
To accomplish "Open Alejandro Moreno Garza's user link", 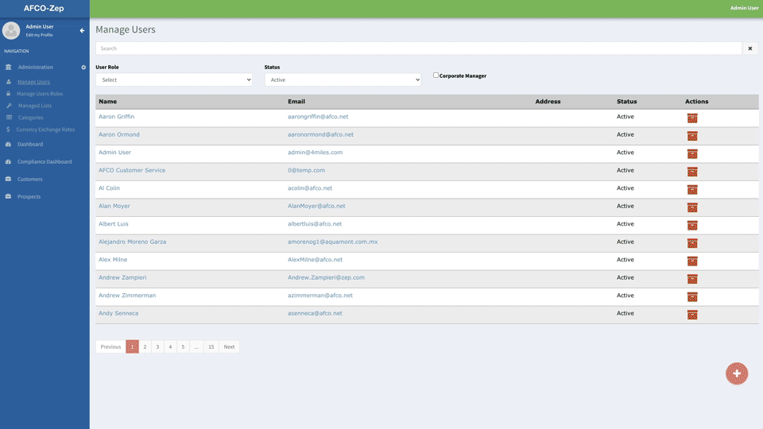I will pos(132,242).
